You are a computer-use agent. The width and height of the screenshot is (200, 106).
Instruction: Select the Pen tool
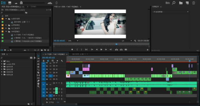(38, 81)
